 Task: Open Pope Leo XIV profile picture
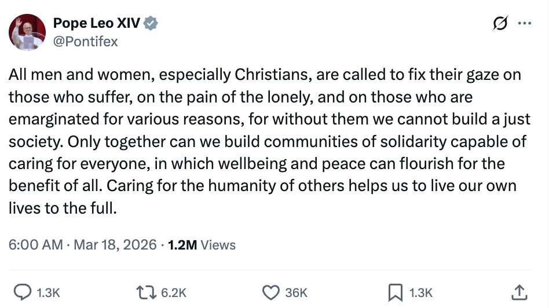(x=27, y=32)
